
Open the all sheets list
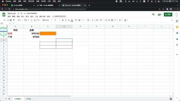[9, 99]
